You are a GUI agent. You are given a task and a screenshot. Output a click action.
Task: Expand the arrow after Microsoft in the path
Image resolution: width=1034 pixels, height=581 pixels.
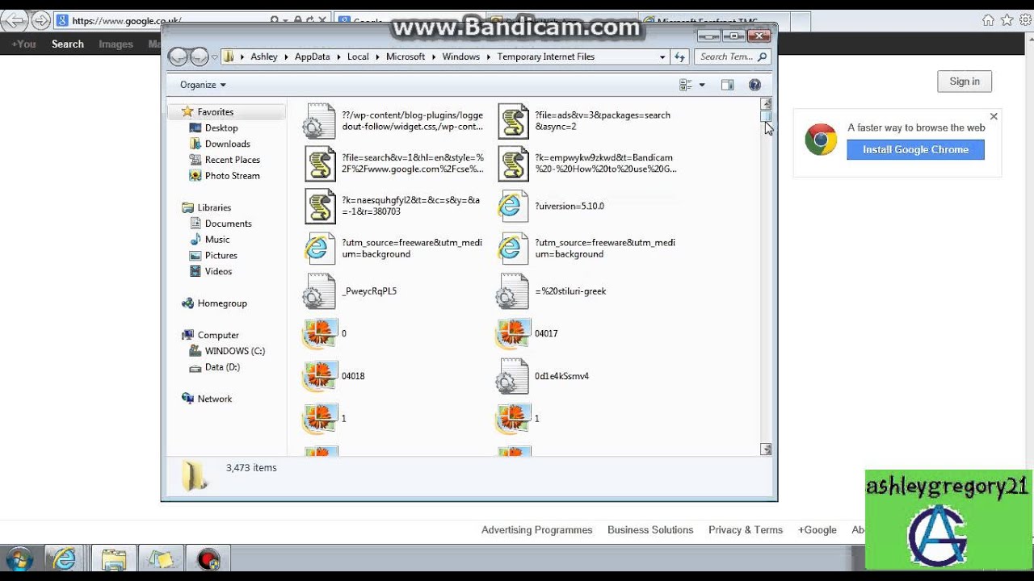[x=434, y=56]
